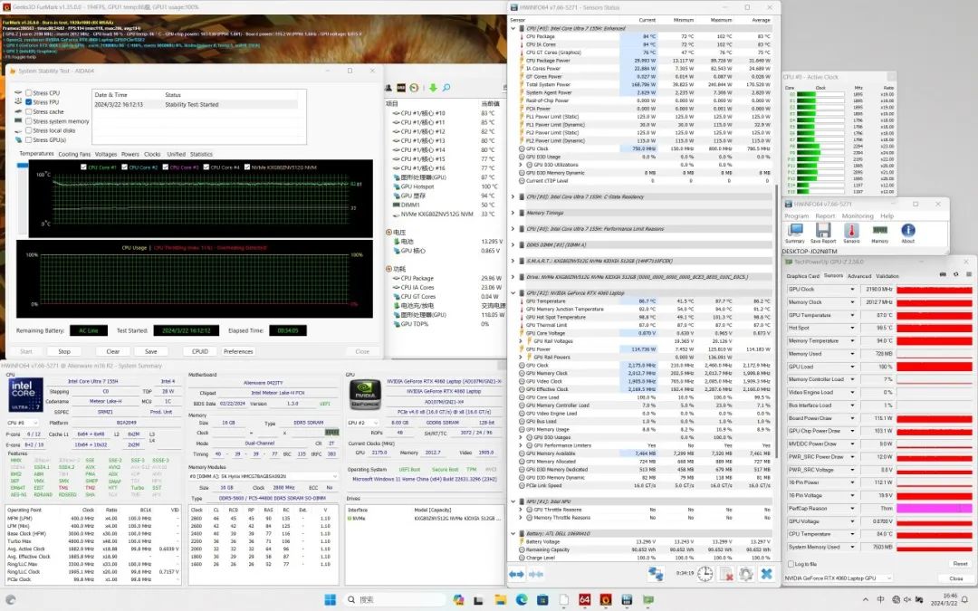The height and width of the screenshot is (611, 978).
Task: Enable the Log to file checkbox in GPU-Z
Action: [790, 564]
